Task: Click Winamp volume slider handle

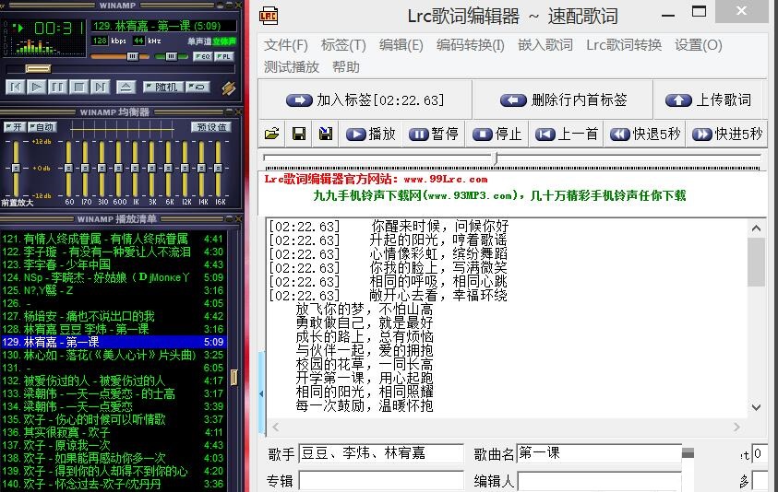Action: point(133,56)
